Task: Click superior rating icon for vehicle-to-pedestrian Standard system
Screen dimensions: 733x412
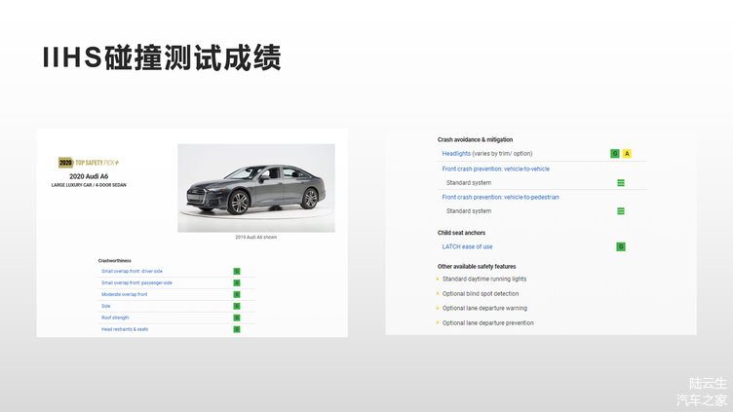Action: [x=621, y=211]
